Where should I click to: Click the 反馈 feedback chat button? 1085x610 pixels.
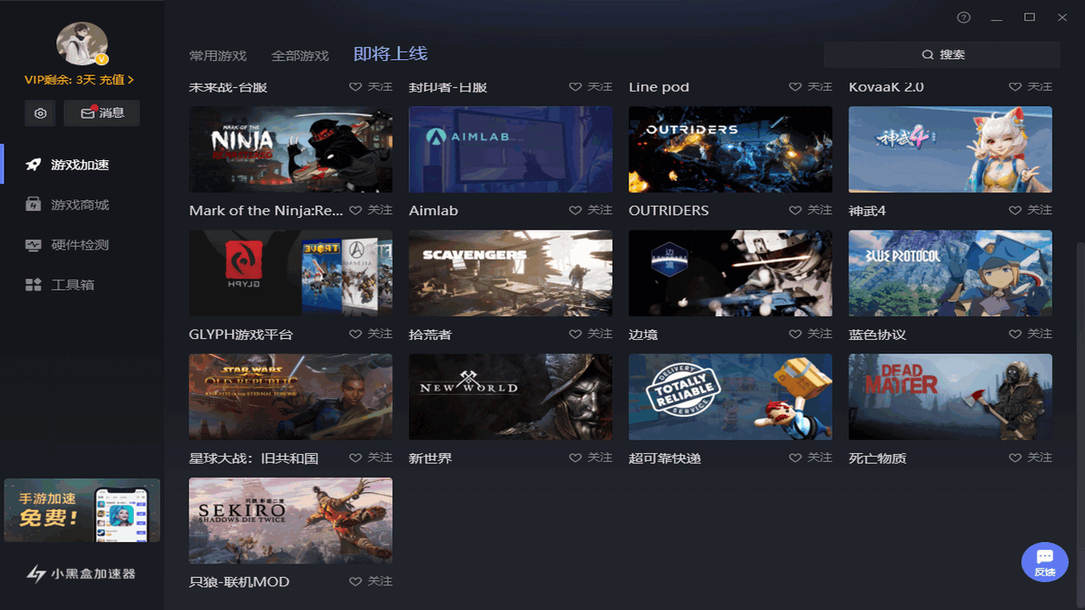tap(1045, 561)
